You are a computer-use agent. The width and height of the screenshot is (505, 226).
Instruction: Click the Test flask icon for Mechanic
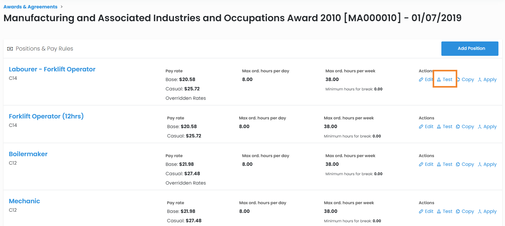[x=439, y=211]
